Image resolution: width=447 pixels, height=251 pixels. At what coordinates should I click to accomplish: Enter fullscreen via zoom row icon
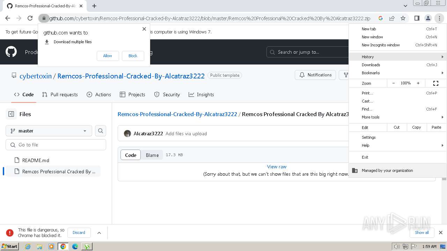[x=436, y=83]
